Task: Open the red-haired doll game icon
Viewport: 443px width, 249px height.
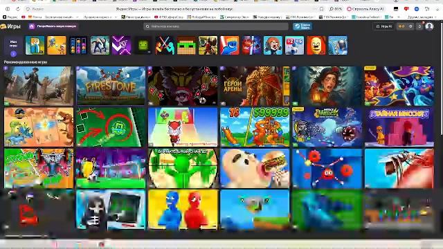Action: pos(273,45)
